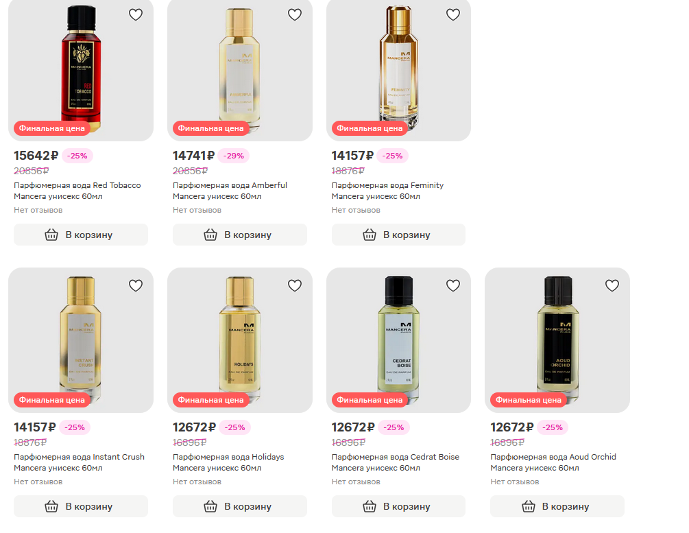This screenshot has width=689, height=533.
Task: Add Cedrat Boise to cart
Action: point(398,506)
